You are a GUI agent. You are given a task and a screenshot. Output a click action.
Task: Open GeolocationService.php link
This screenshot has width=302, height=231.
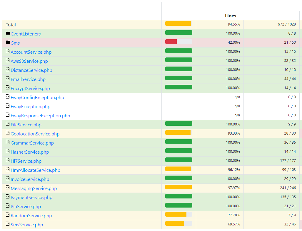pos(35,134)
